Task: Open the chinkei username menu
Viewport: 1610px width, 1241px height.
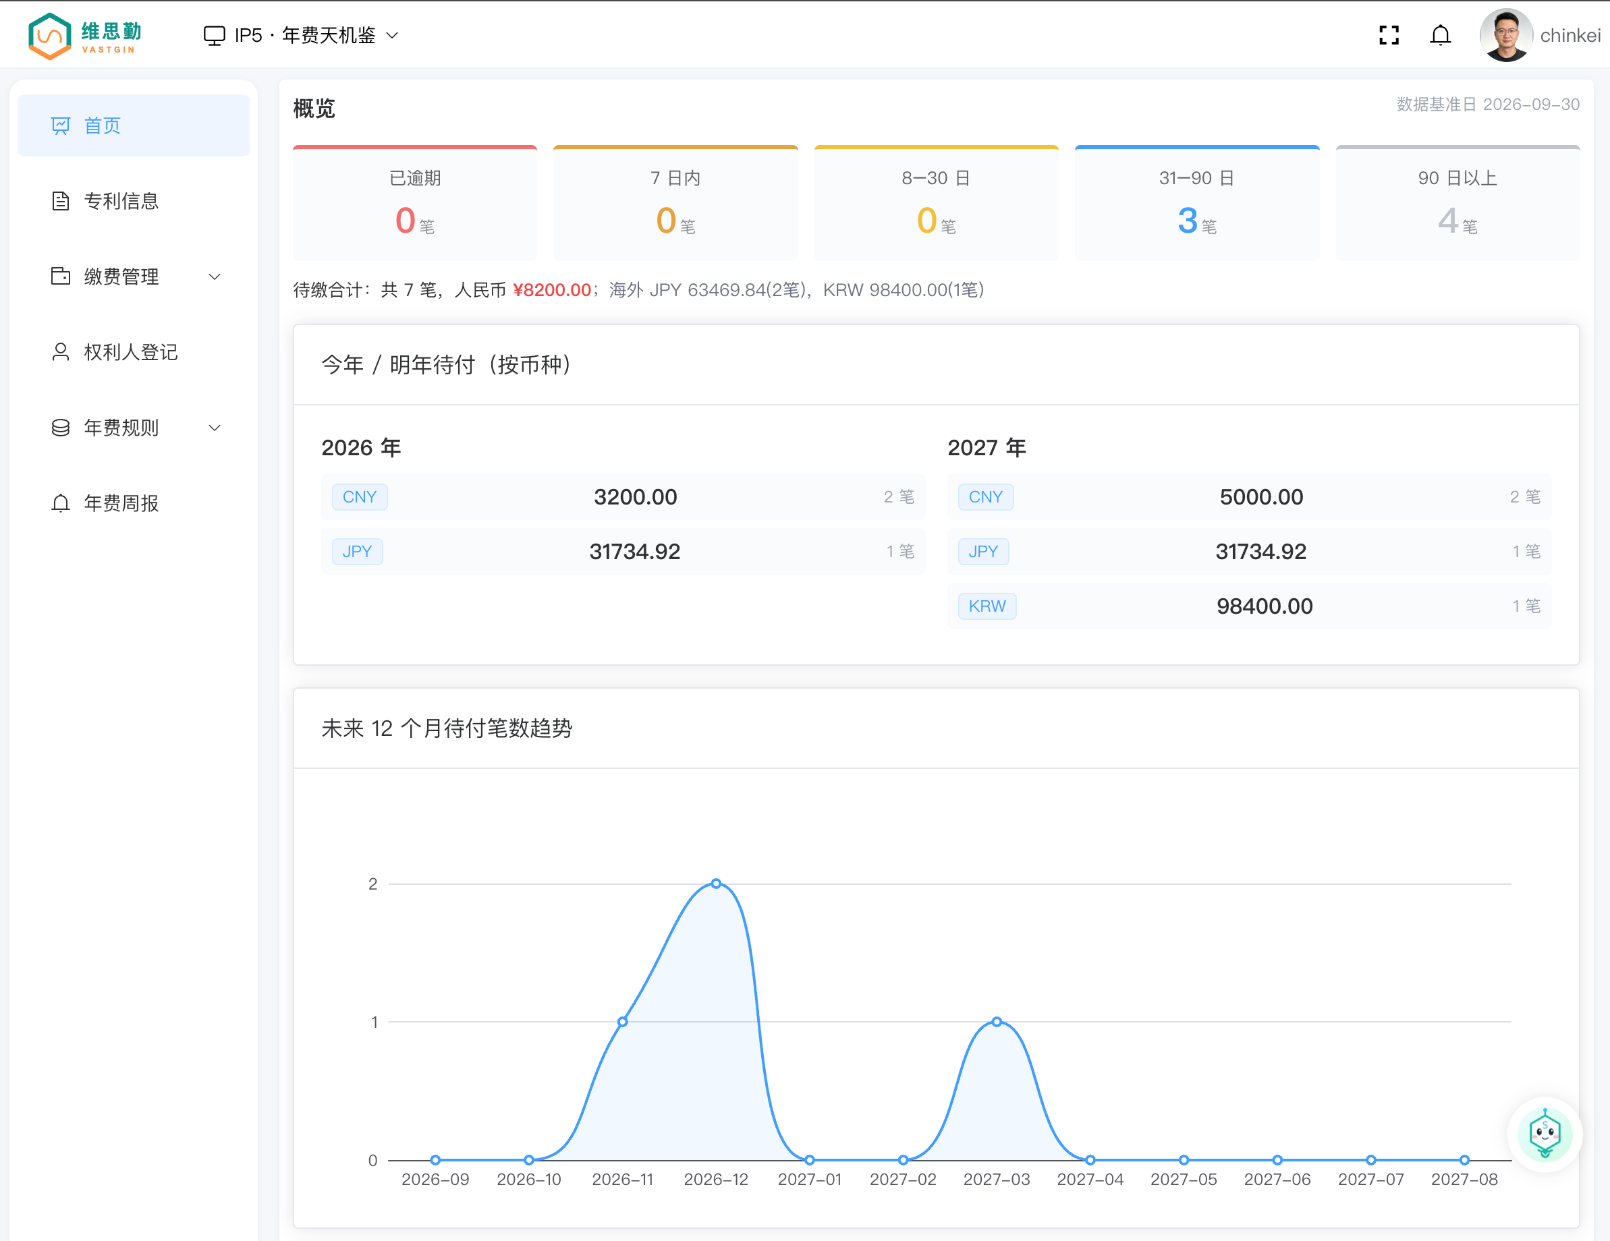Action: pyautogui.click(x=1570, y=35)
